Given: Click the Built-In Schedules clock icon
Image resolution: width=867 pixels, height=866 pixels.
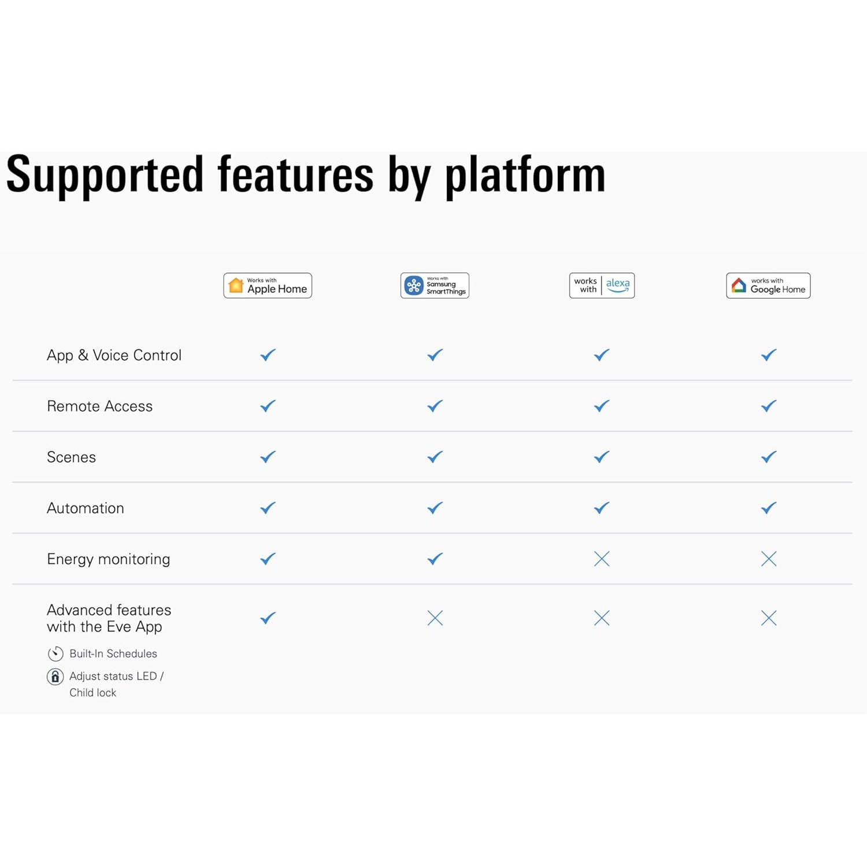Looking at the screenshot, I should coord(55,653).
